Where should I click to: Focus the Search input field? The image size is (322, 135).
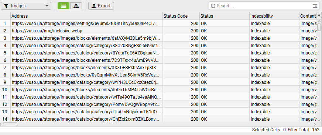click(264, 6)
